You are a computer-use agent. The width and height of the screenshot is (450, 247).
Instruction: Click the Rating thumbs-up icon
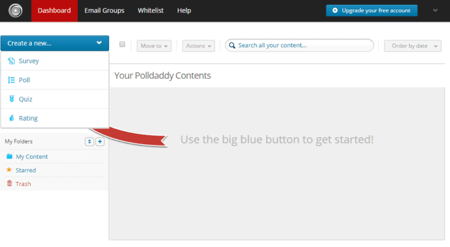tap(11, 118)
